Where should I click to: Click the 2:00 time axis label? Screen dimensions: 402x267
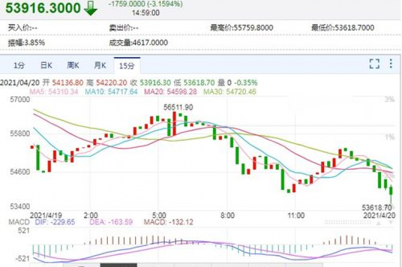[x=91, y=215]
